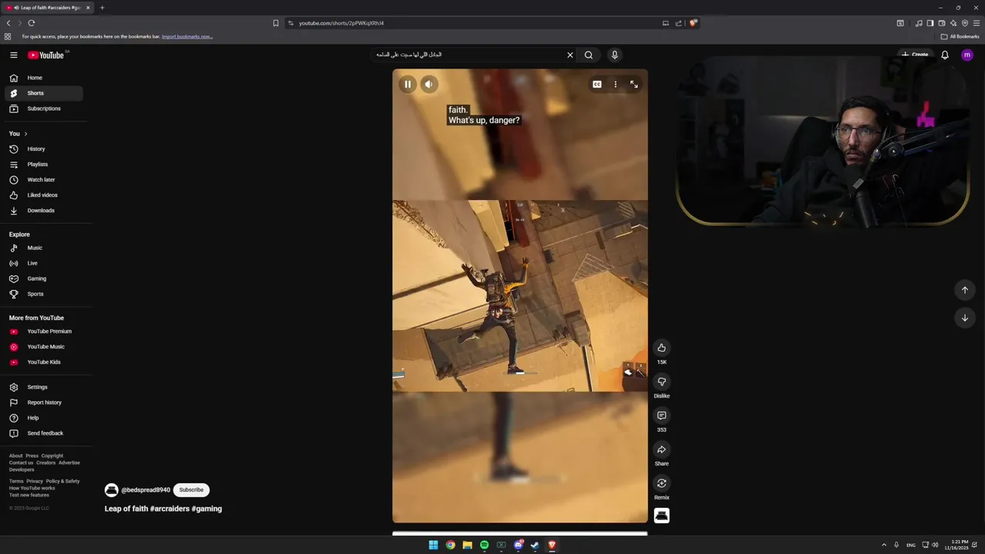Viewport: 985px width, 554px height.
Task: Open Subscriptions in the sidebar
Action: 44,108
